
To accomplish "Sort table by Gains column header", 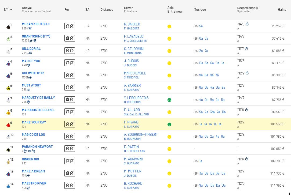I will [x=282, y=10].
